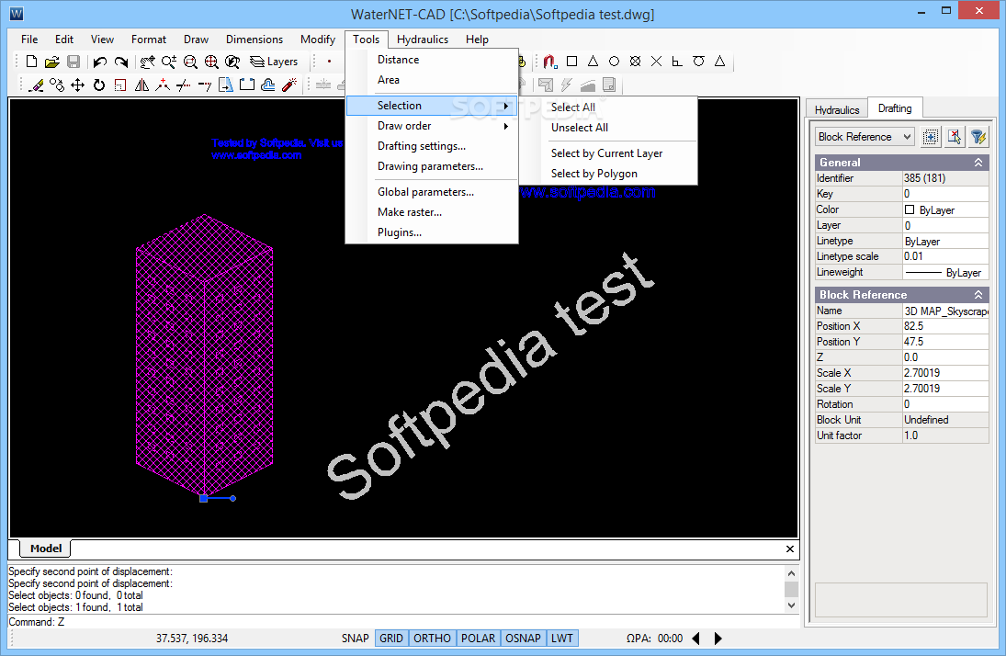Open a file with the folder icon
Viewport: 1006px width, 656px height.
click(52, 62)
